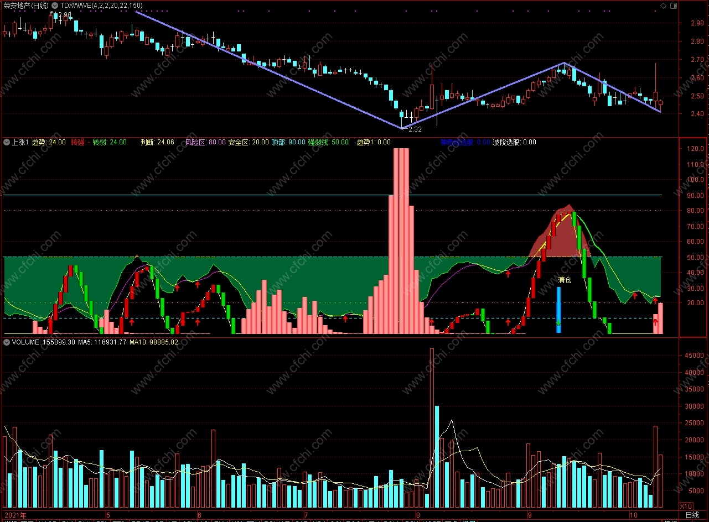This screenshot has width=709, height=522.
Task: Click the 清仓 signal label on the indicator
Action: tap(564, 280)
